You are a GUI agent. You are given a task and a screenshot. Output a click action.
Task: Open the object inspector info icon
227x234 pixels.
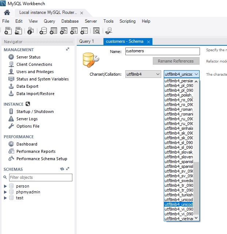click(30, 31)
